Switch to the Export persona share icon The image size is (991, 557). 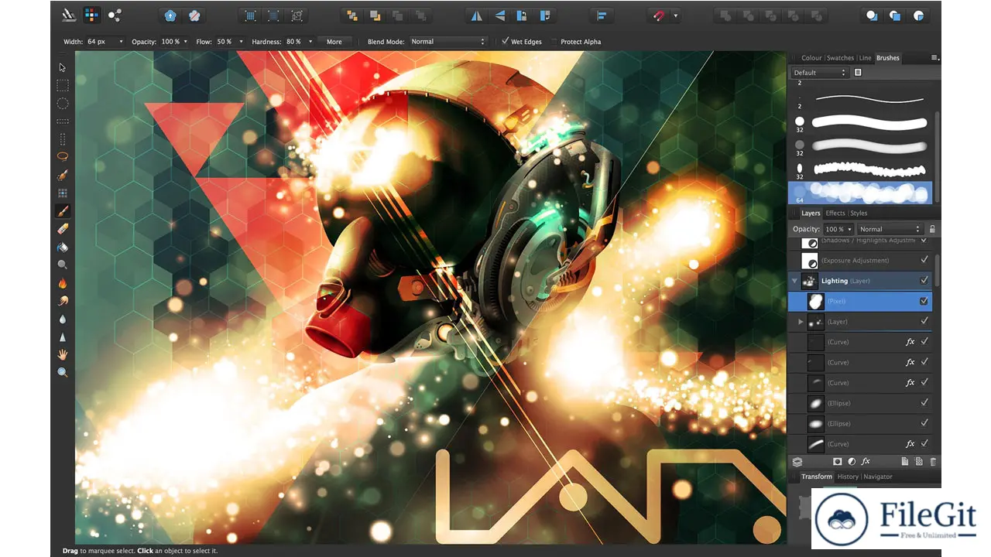pyautogui.click(x=115, y=15)
